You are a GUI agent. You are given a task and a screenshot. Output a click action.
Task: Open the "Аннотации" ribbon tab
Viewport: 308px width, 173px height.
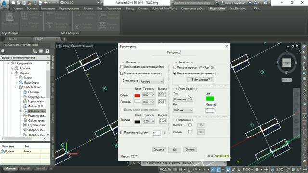[48, 9]
